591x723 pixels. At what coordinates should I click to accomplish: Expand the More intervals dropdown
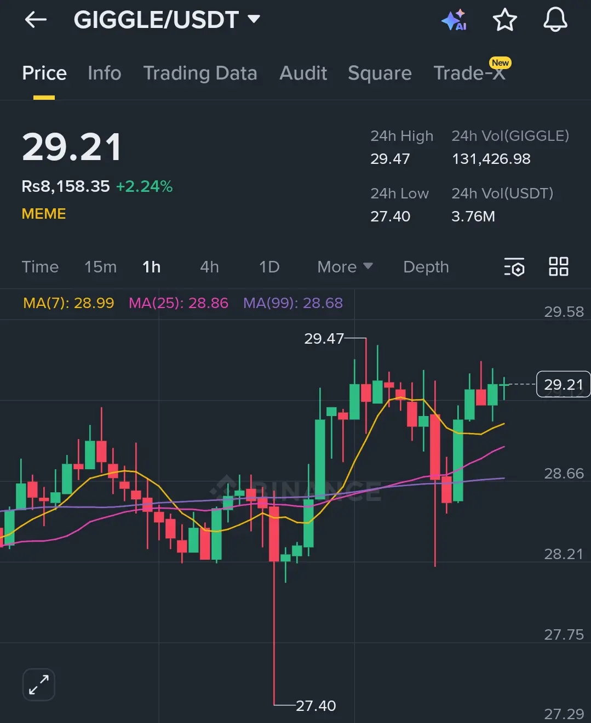tap(345, 267)
